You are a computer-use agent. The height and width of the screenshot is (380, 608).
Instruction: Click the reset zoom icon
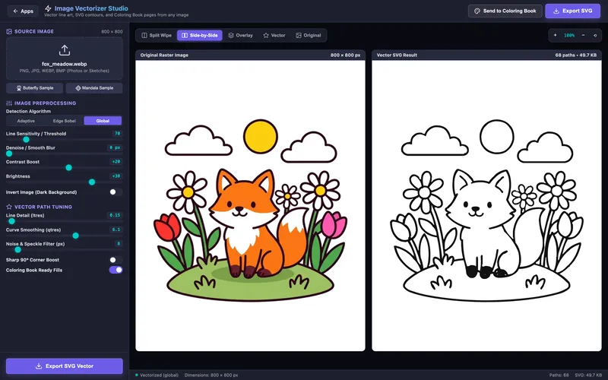[x=595, y=35]
